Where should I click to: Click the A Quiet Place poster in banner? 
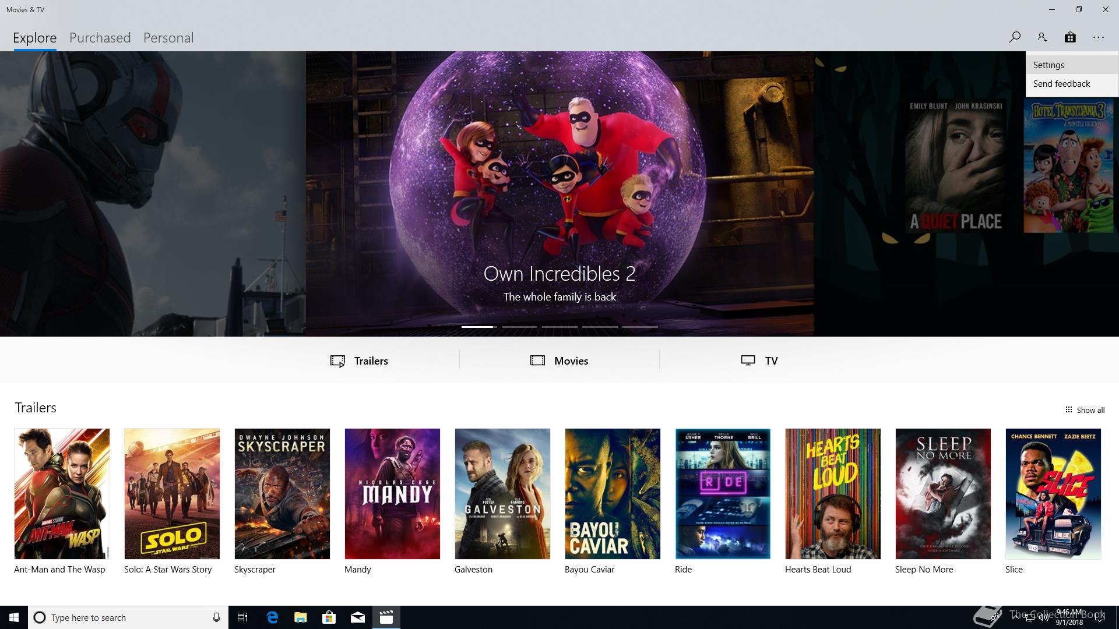(x=956, y=165)
